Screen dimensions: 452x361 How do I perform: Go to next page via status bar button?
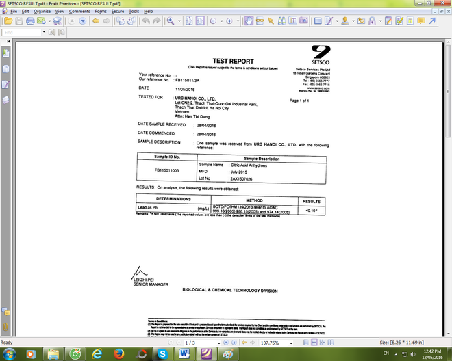pyautogui.click(x=226, y=343)
